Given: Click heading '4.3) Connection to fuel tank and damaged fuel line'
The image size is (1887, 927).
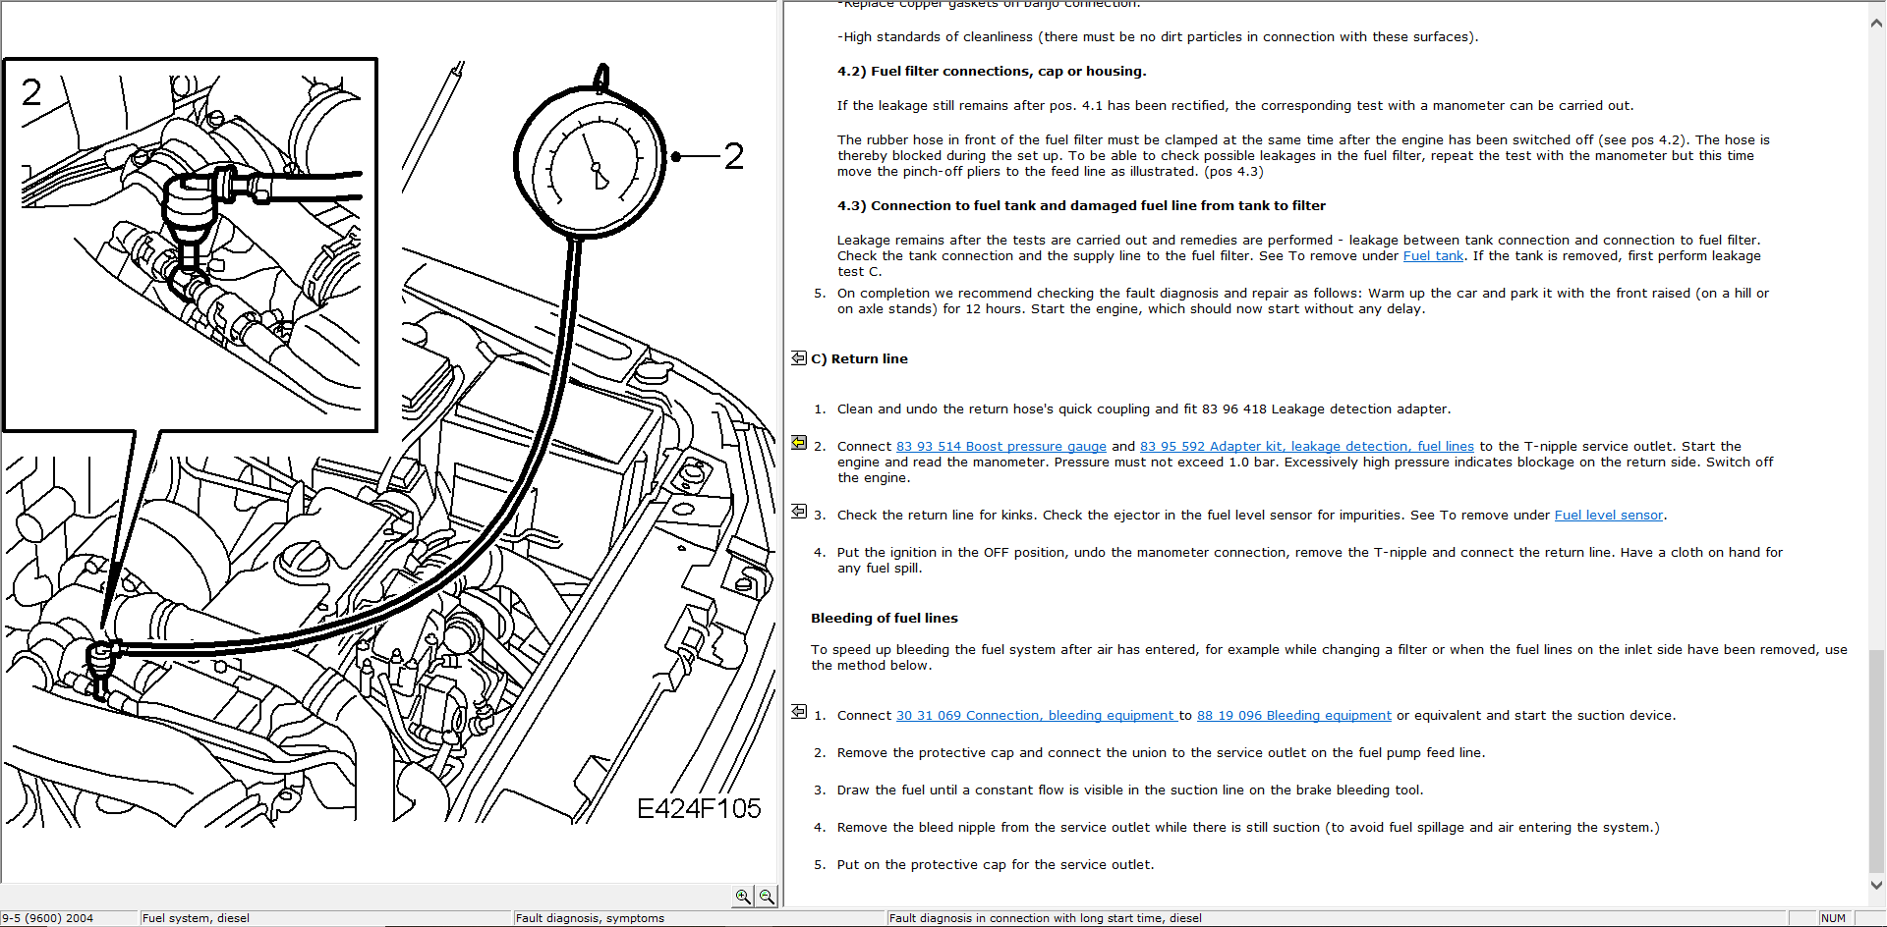Looking at the screenshot, I should point(1081,206).
